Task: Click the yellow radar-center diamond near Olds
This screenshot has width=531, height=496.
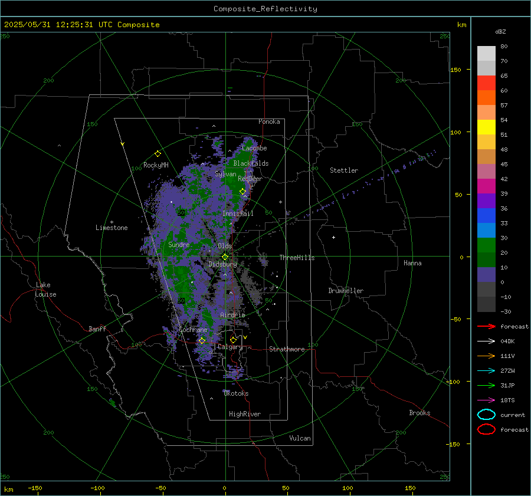Action: click(x=225, y=257)
